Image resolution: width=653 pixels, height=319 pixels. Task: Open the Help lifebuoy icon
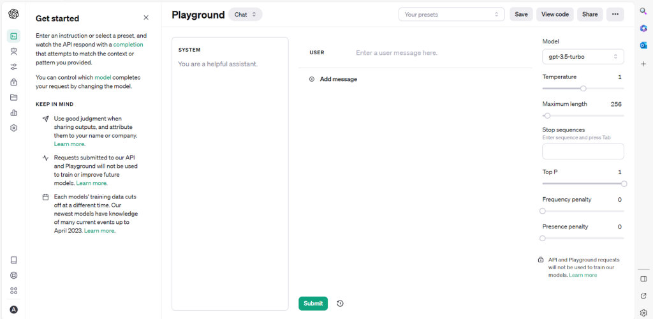pyautogui.click(x=13, y=275)
